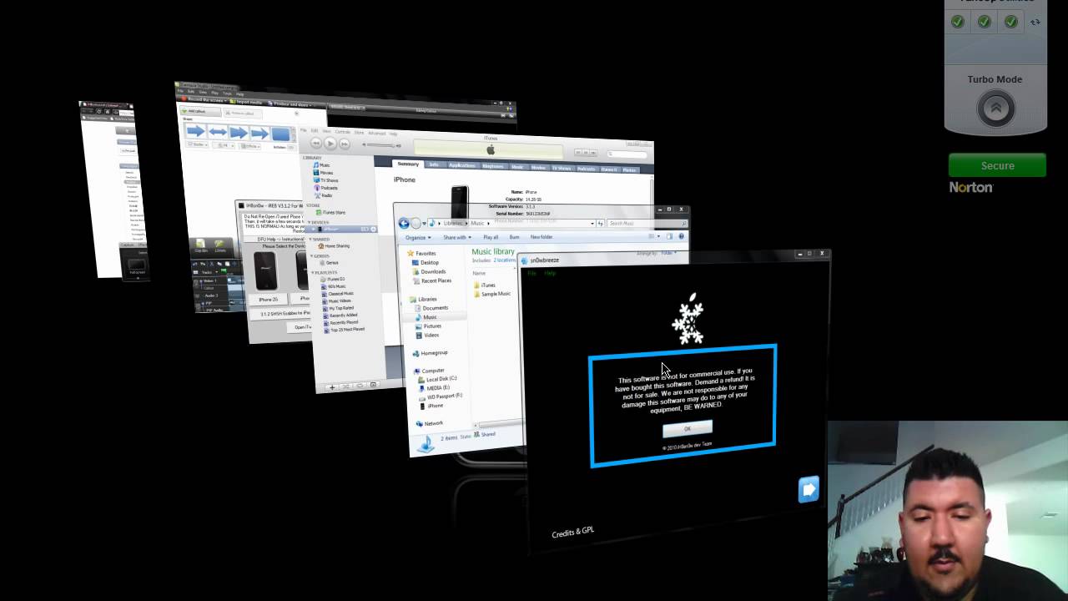Select Music in iTunes Library
The height and width of the screenshot is (601, 1068).
coord(324,165)
